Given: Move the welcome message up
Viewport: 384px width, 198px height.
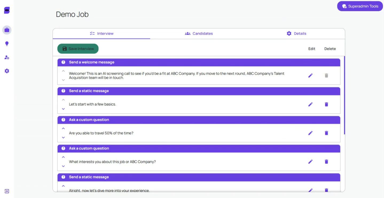Looking at the screenshot, I should coord(63,71).
